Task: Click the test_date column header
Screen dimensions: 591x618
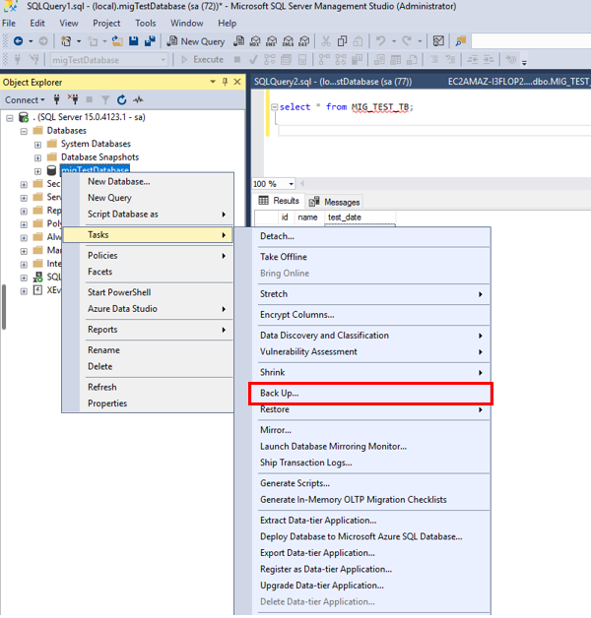Action: pyautogui.click(x=360, y=217)
